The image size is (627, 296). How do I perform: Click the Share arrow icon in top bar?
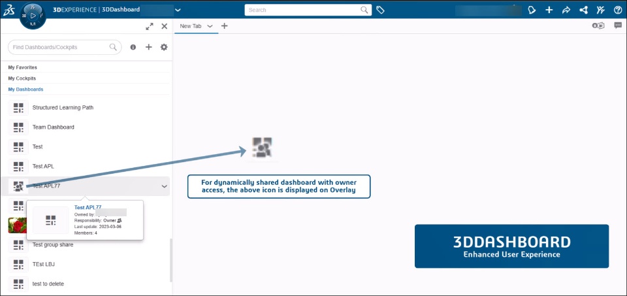(x=566, y=10)
